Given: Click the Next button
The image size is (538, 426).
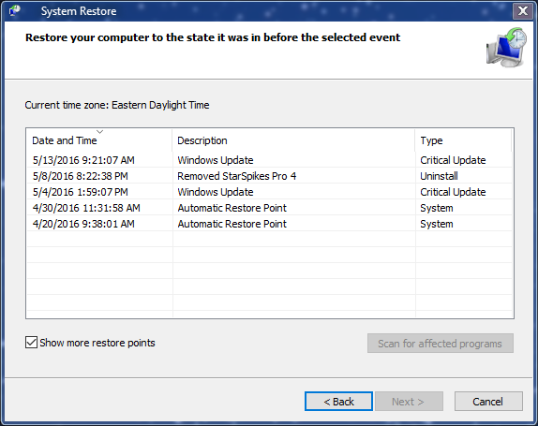Looking at the screenshot, I should pos(409,402).
